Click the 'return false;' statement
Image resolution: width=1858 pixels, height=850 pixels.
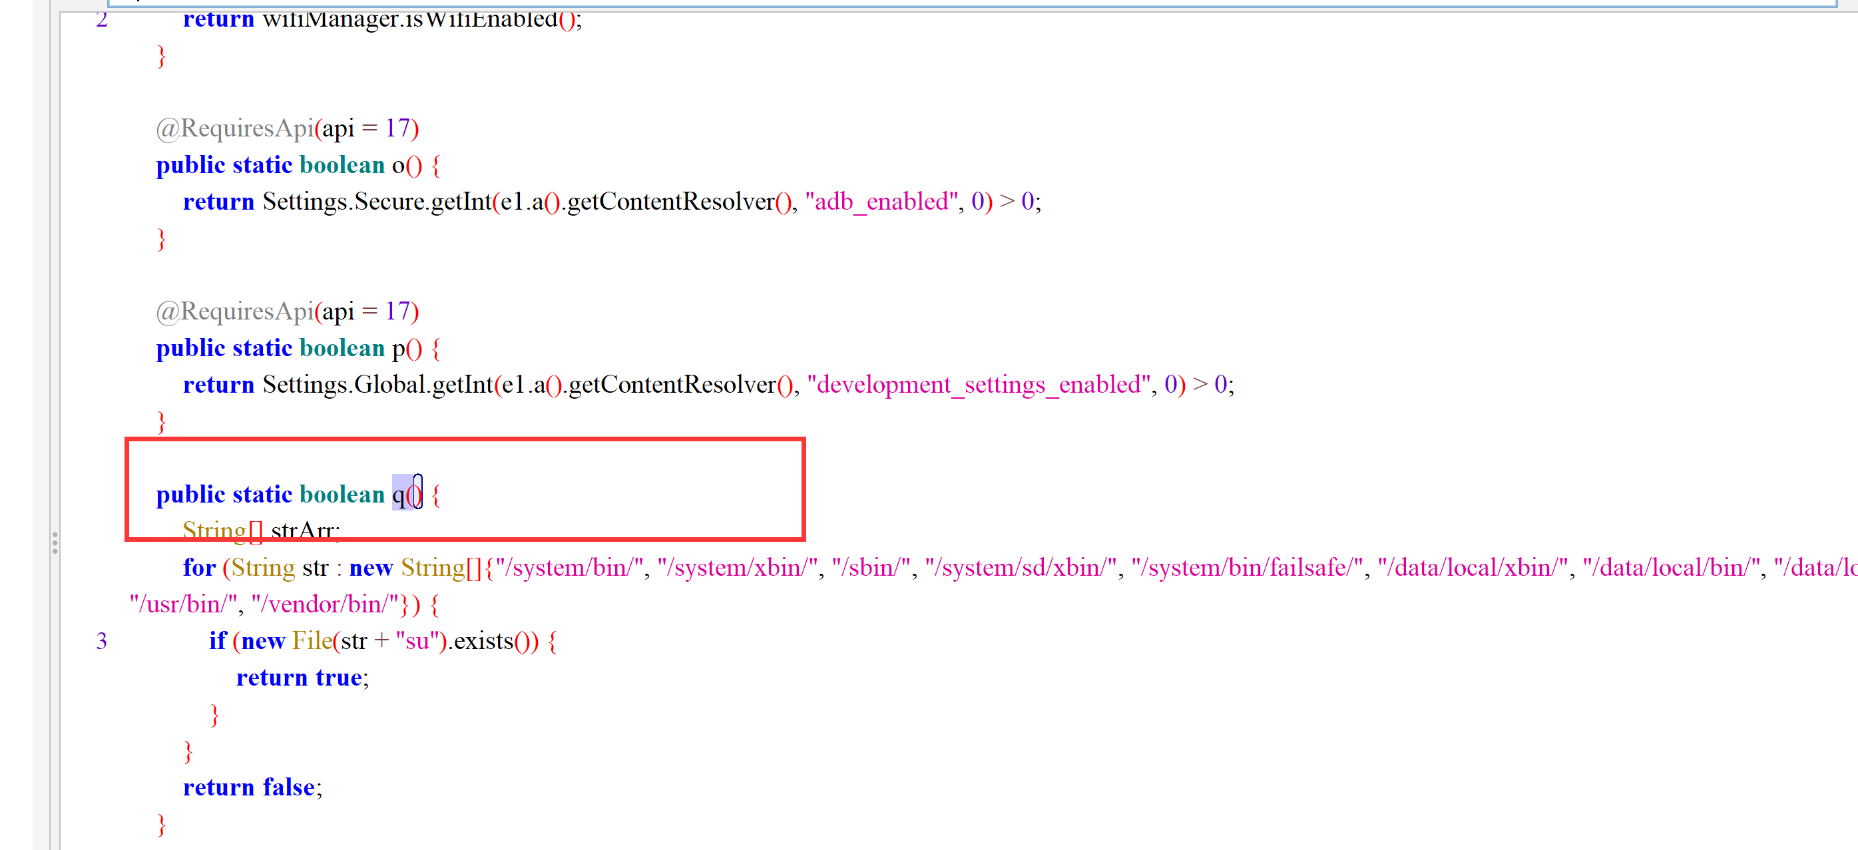252,787
